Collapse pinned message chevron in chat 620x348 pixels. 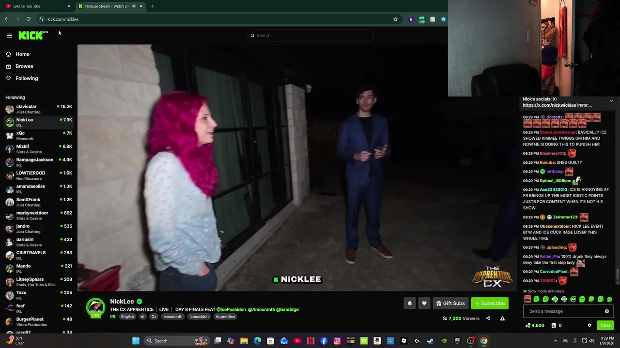pos(611,101)
